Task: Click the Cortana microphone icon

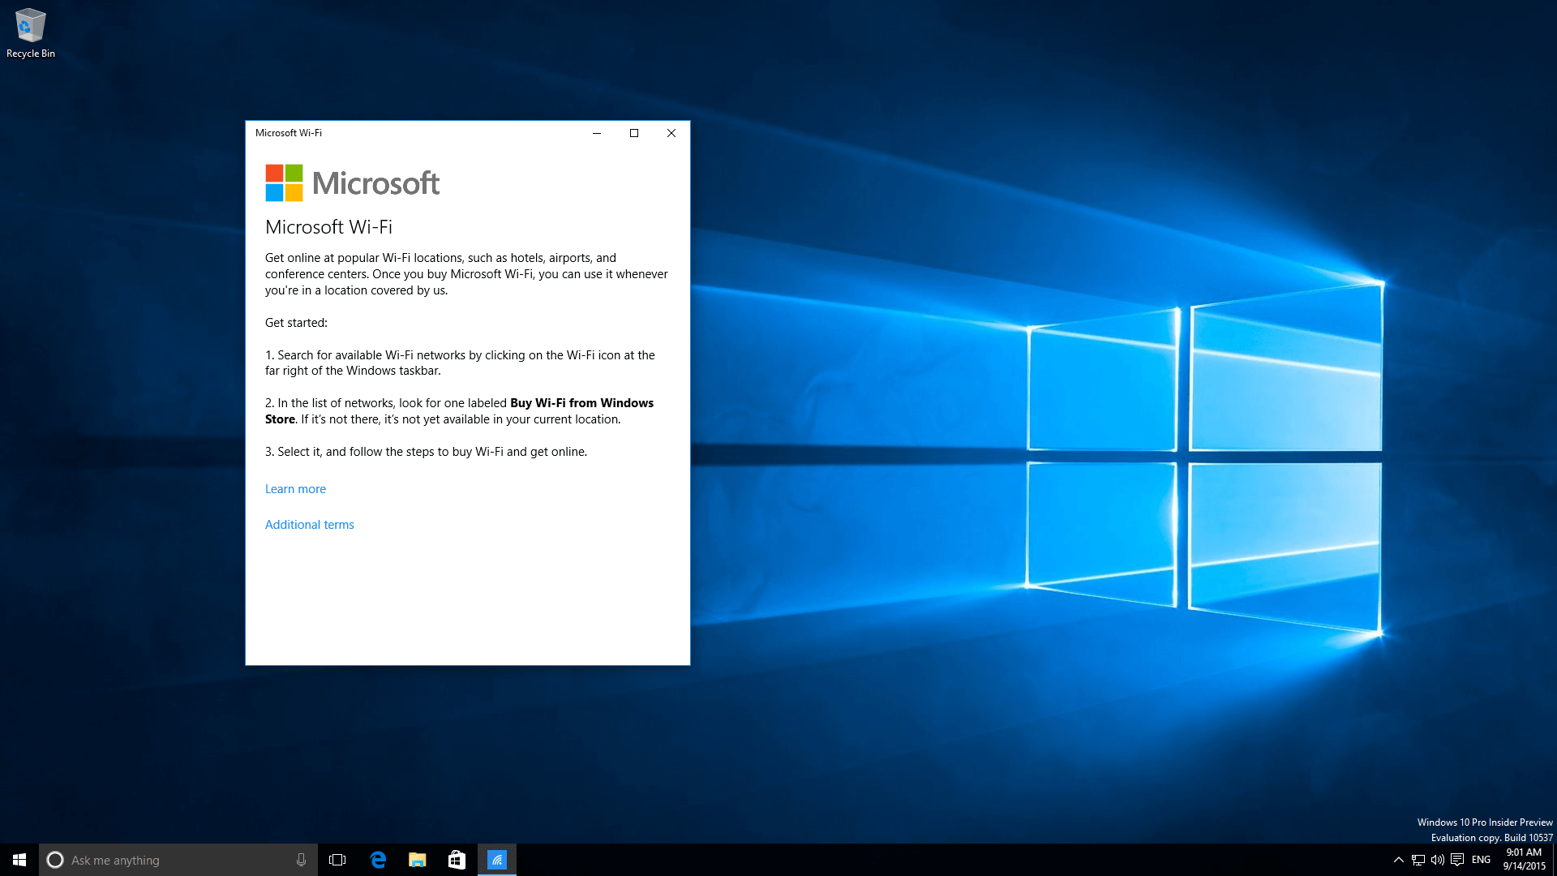Action: (299, 859)
